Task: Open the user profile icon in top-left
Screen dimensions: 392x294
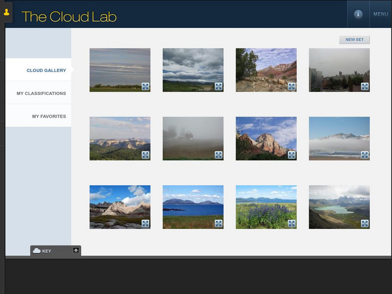Action: point(6,13)
